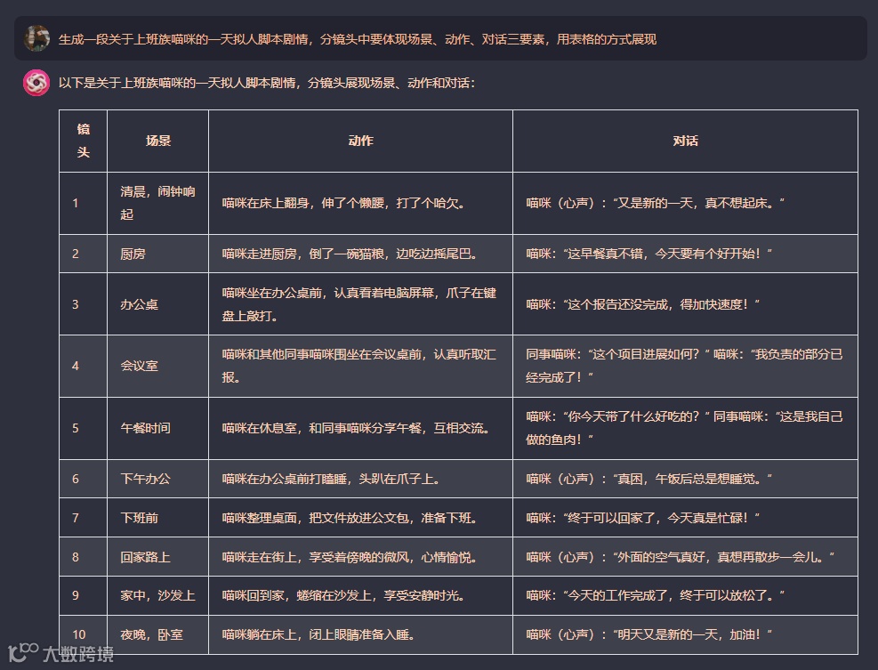The width and height of the screenshot is (878, 670).
Task: Click dialogue 又是新的一天，真不想起床
Action: [685, 203]
